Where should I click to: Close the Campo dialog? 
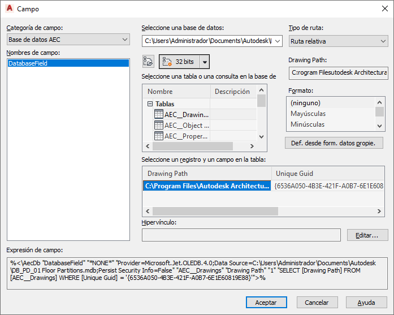[385, 8]
